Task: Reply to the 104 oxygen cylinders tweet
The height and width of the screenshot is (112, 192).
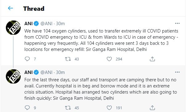Action: (27, 59)
